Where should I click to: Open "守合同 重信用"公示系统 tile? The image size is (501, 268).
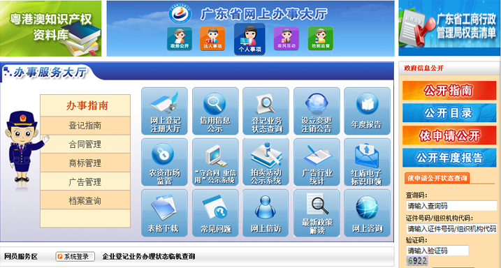(x=215, y=162)
